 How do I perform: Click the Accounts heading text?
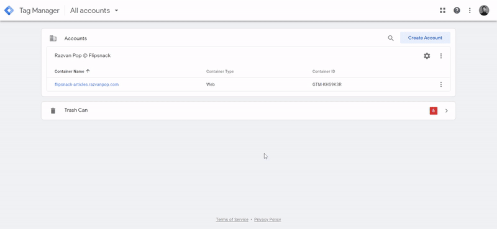[75, 38]
